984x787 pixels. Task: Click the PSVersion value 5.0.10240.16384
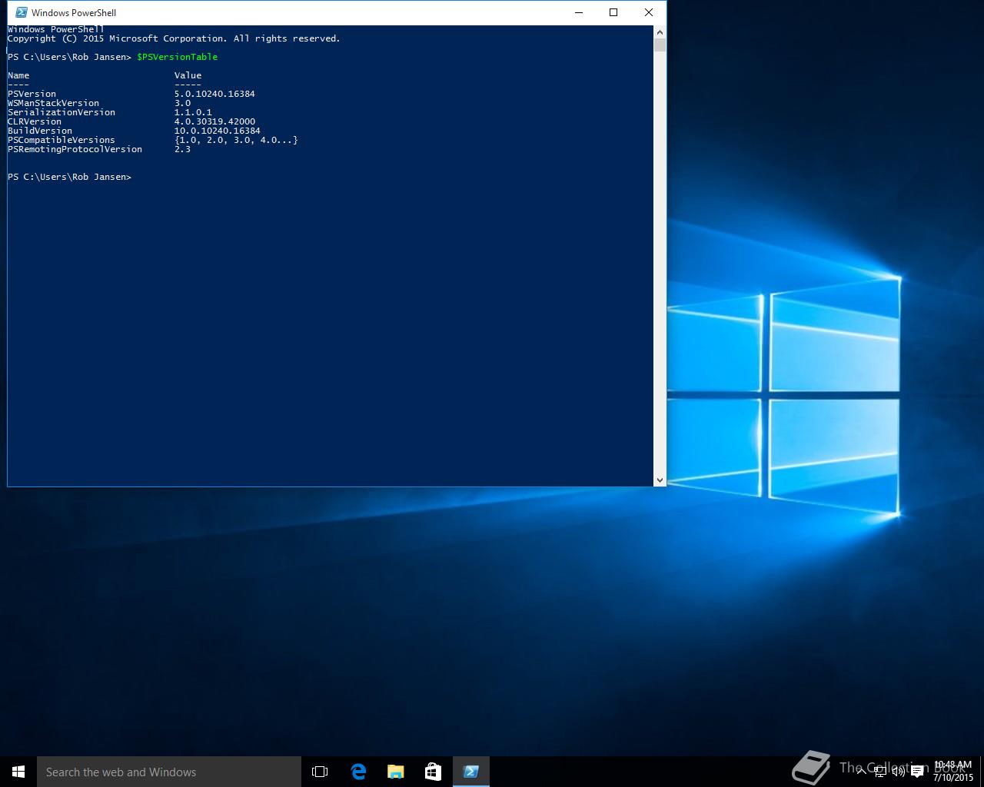(214, 94)
